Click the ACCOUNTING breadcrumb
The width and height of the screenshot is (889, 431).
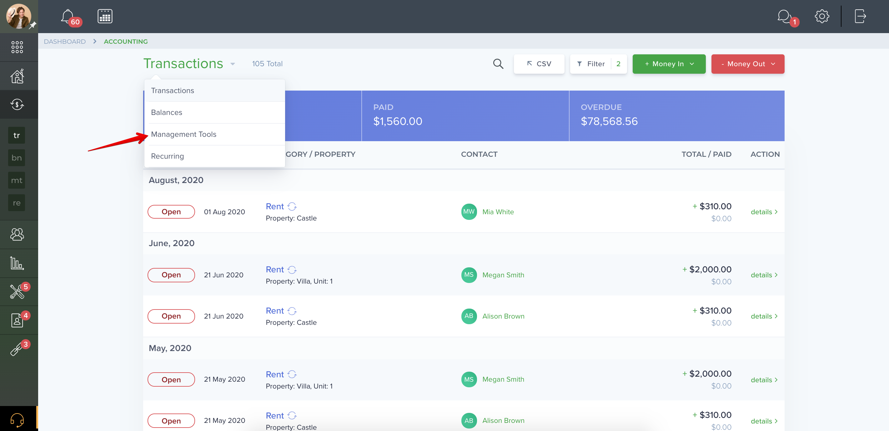tap(126, 41)
